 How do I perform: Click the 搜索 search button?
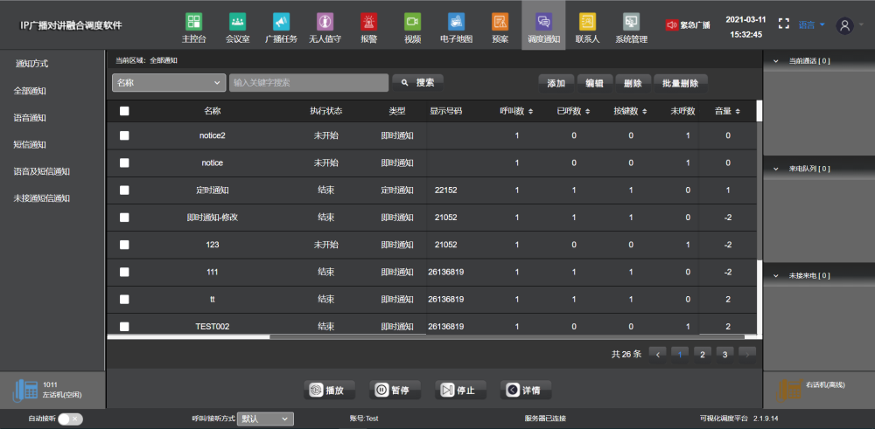pyautogui.click(x=418, y=82)
